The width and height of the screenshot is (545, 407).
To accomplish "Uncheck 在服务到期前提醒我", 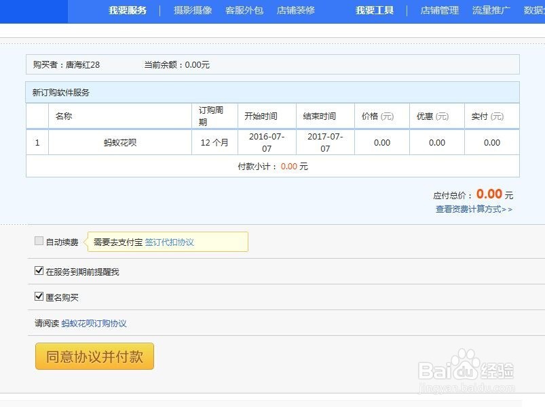I will (x=39, y=270).
